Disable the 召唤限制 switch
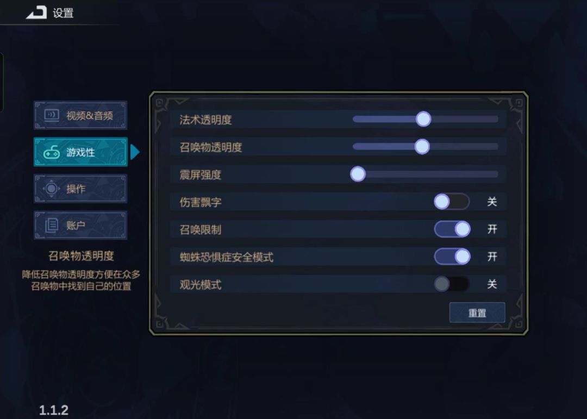This screenshot has height=419, width=587. tap(452, 229)
